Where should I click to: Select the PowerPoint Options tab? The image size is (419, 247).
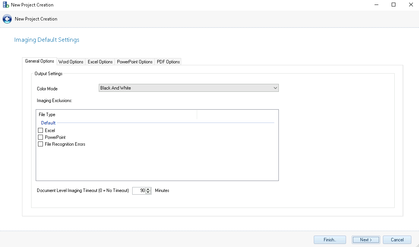134,62
